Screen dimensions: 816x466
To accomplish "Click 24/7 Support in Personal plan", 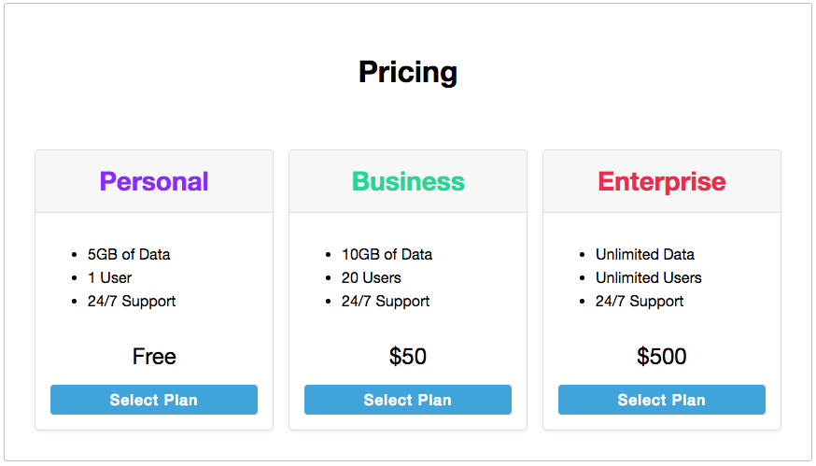I will click(132, 301).
